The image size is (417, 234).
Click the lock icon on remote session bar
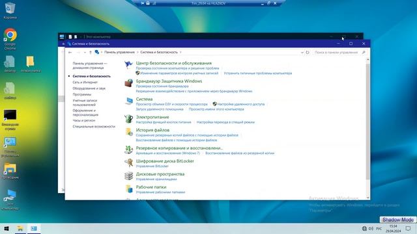coord(148,3)
